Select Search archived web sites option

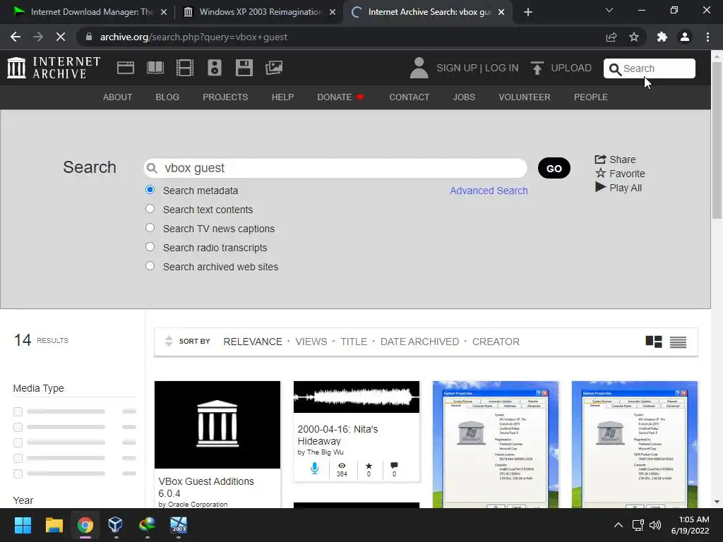150,266
